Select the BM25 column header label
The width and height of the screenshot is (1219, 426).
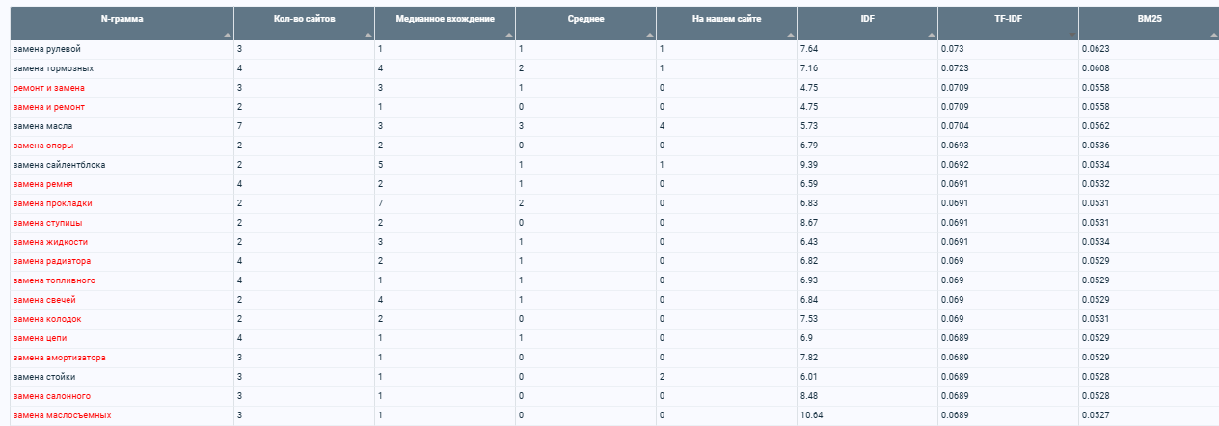1149,19
